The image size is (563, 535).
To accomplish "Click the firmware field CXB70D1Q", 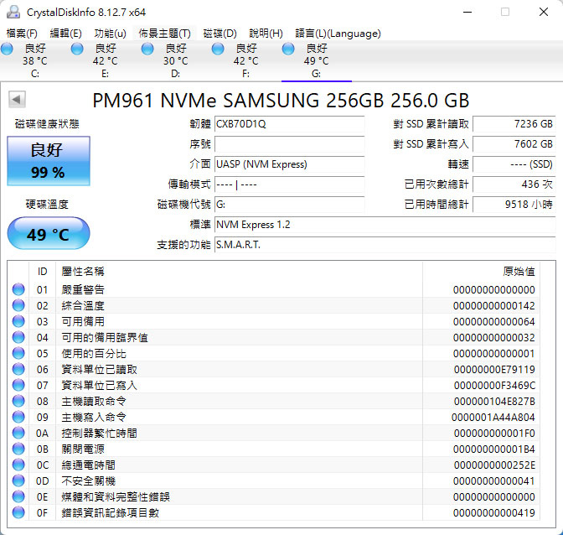I will tap(289, 124).
